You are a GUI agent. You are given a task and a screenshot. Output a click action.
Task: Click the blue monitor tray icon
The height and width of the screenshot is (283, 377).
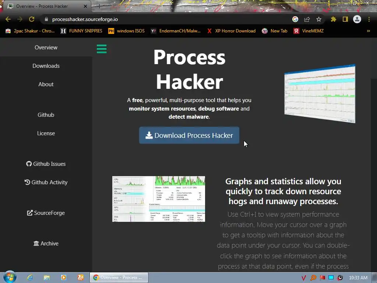(x=331, y=278)
